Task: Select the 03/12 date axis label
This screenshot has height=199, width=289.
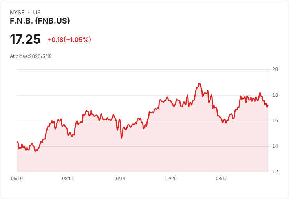Action: [x=222, y=178]
